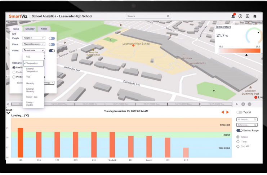Click the orange next-time right arrow
This screenshot has width=267, height=175.
click(x=227, y=112)
